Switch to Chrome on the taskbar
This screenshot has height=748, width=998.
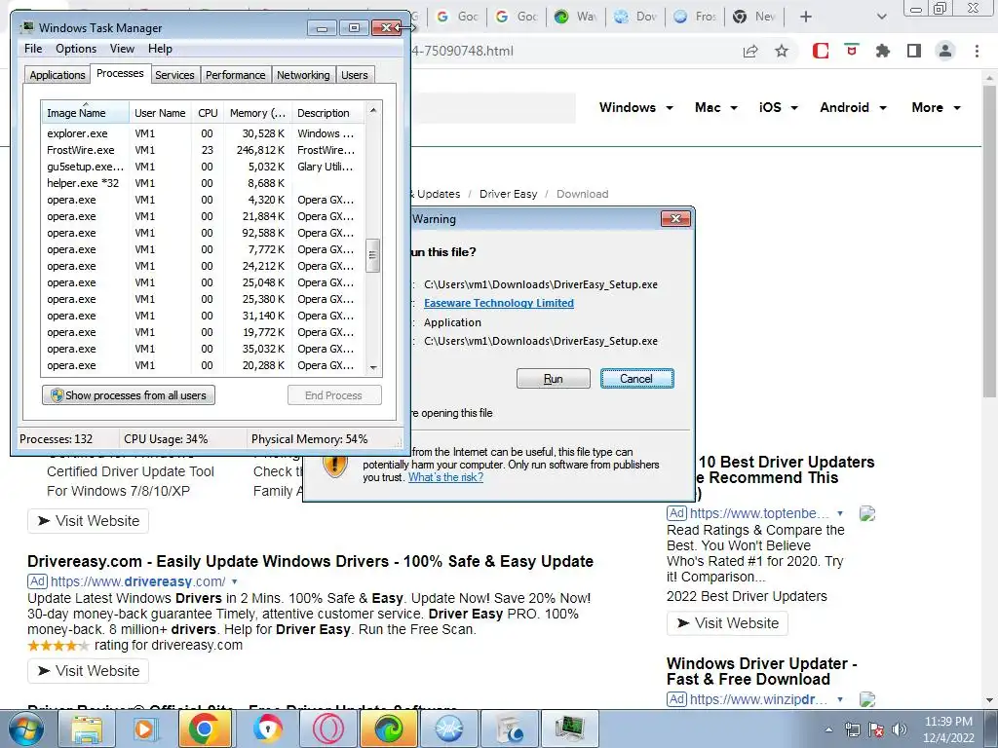pyautogui.click(x=205, y=729)
